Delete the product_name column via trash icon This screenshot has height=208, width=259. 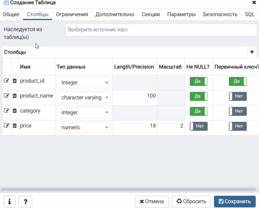tap(15, 95)
